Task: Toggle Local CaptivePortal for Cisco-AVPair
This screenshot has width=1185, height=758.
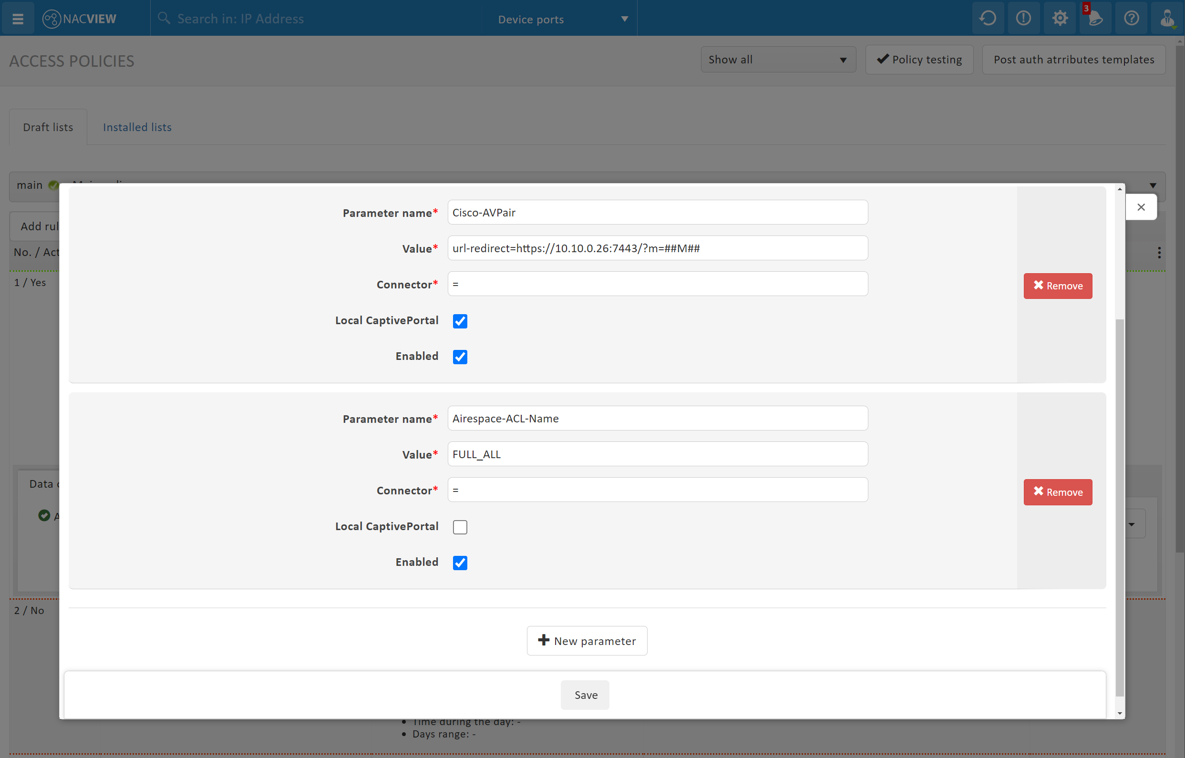Action: point(460,321)
